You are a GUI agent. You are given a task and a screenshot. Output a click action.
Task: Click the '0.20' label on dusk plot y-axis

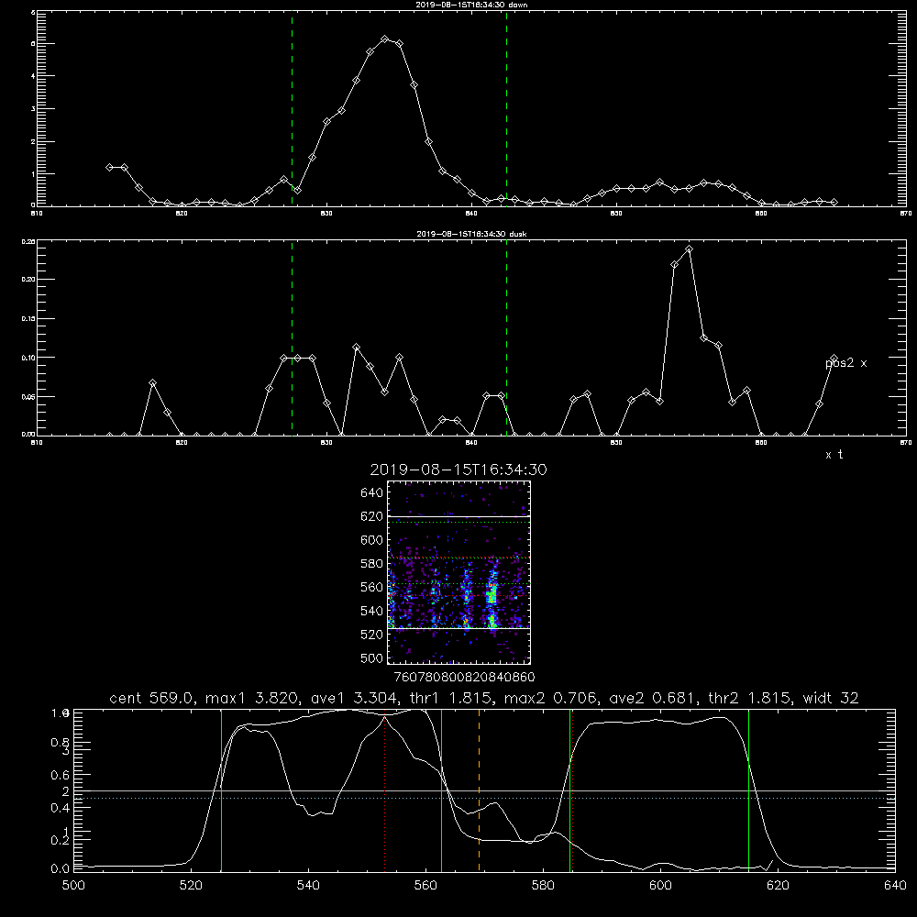click(28, 280)
